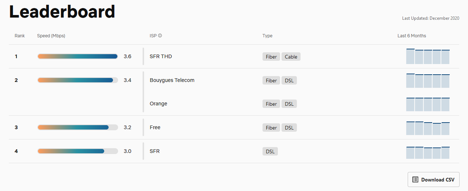Screen dimensions: 468x191
Task: Click the DSL tag for Bouygues Telecom
Action: click(x=289, y=80)
